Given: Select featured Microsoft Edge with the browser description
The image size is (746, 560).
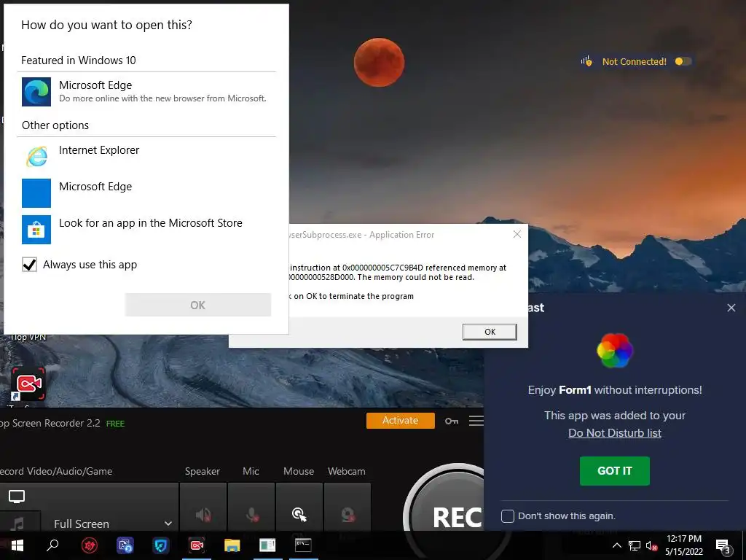Looking at the screenshot, I should [x=146, y=91].
